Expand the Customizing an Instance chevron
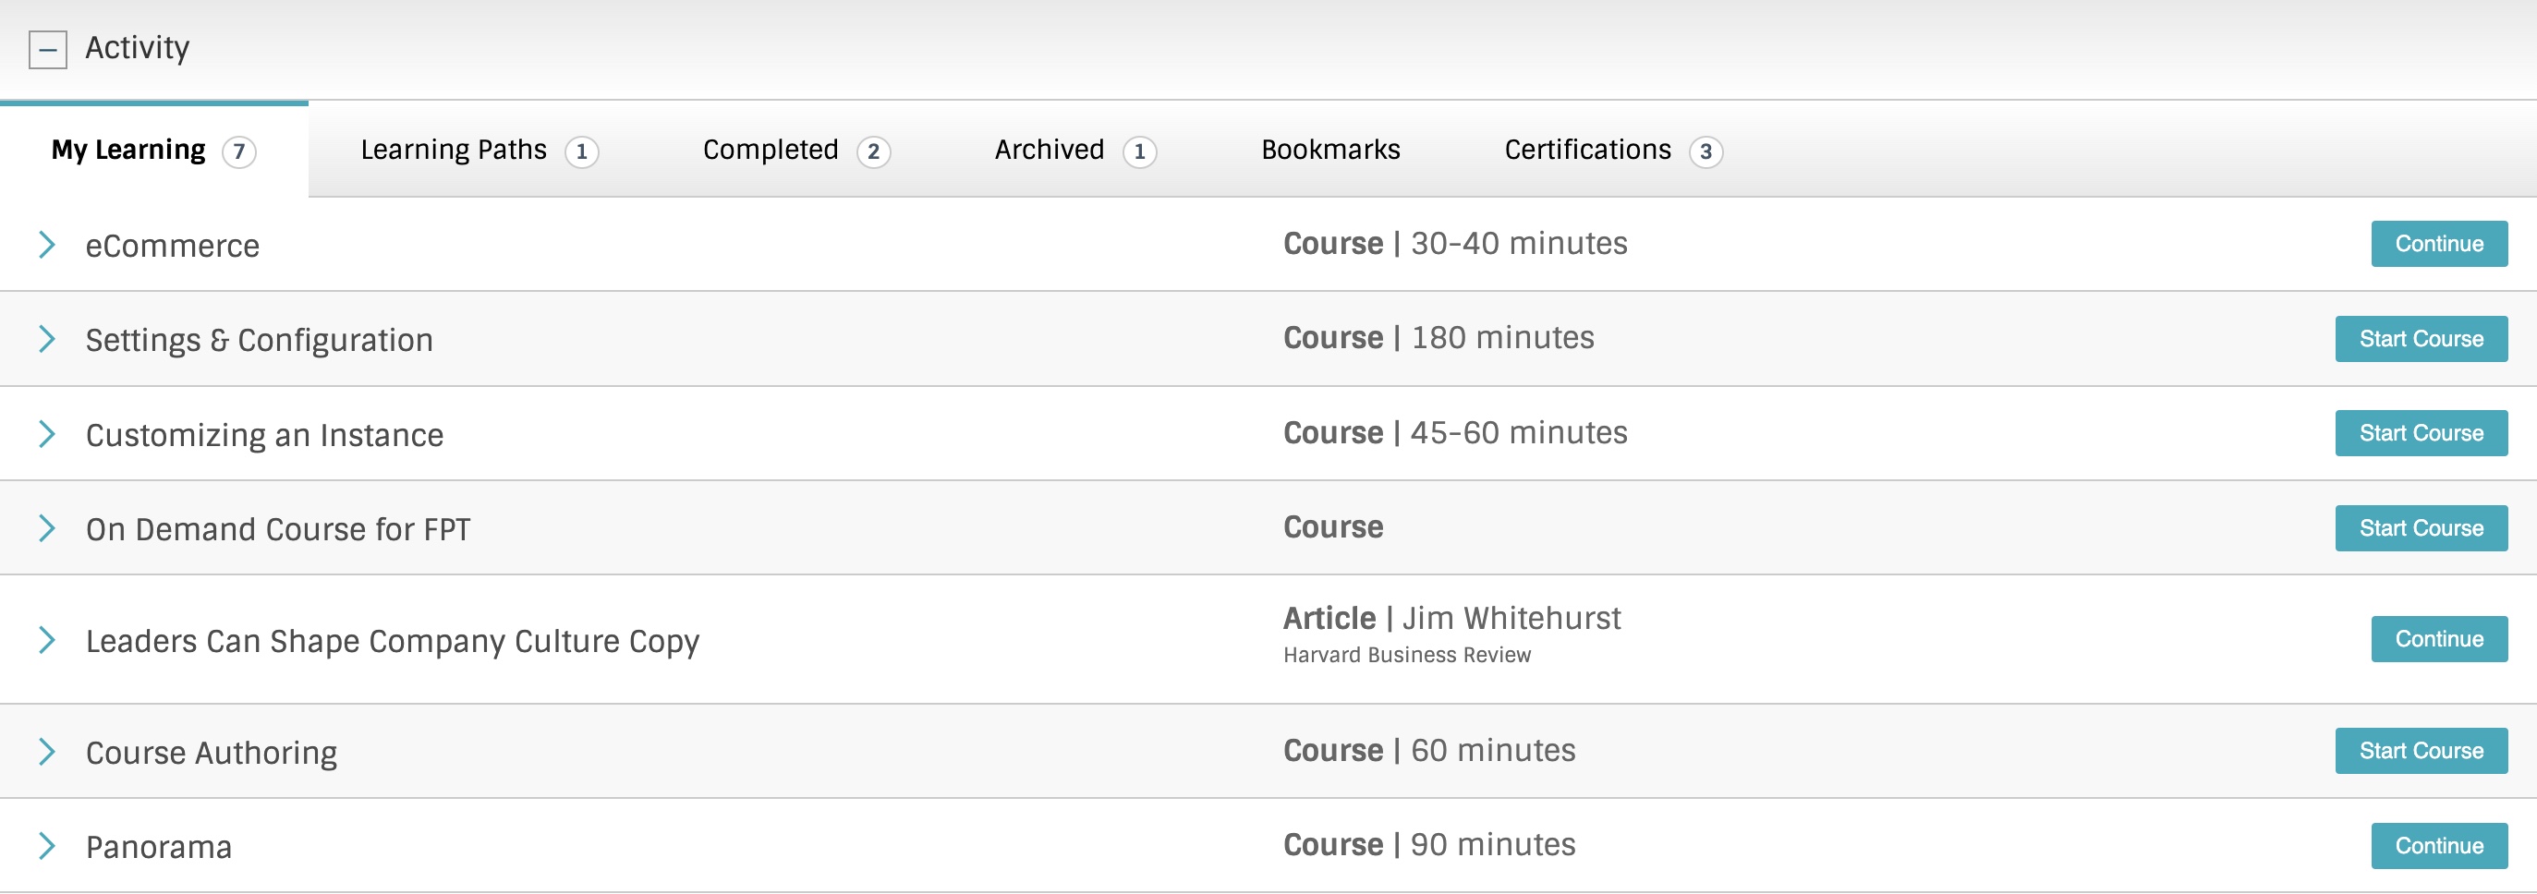Image resolution: width=2537 pixels, height=894 pixels. coord(46,433)
